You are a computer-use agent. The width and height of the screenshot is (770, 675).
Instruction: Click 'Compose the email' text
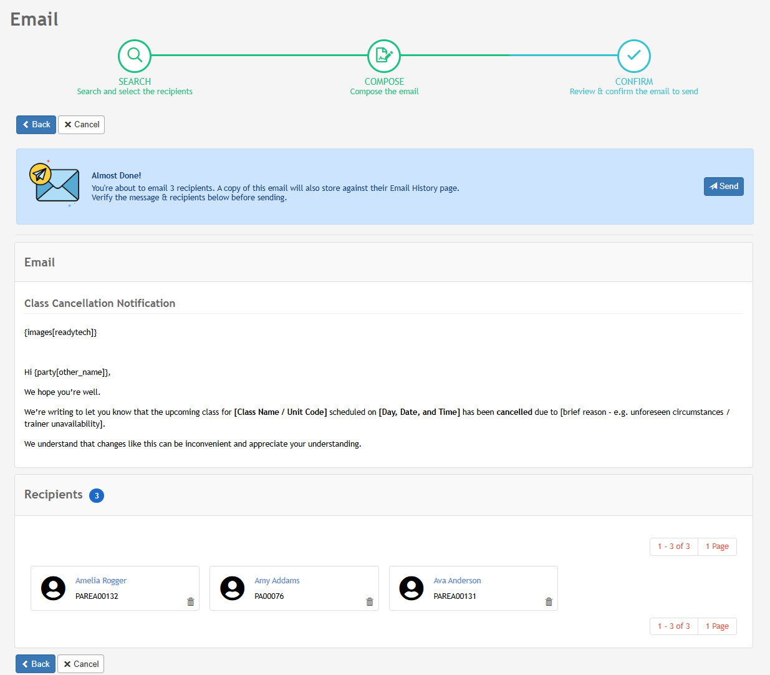click(x=384, y=92)
